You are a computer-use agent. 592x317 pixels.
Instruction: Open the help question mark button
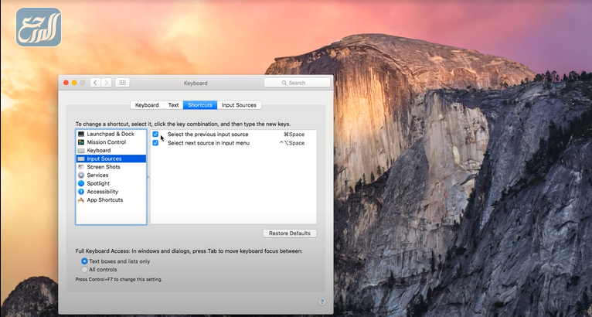click(322, 302)
